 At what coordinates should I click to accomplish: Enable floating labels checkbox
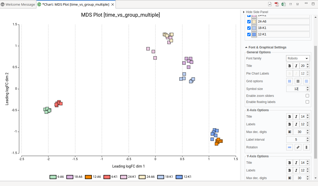pos(307,102)
